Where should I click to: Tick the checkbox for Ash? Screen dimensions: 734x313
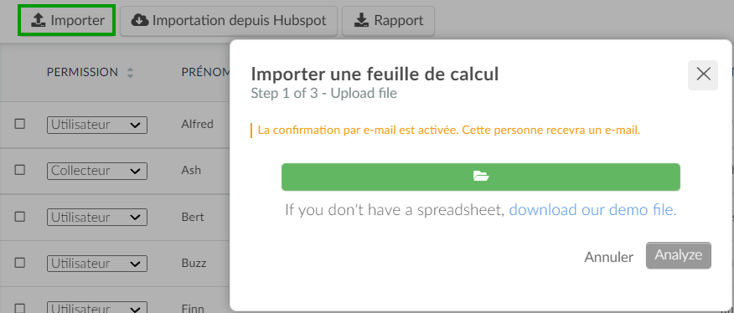pos(19,170)
